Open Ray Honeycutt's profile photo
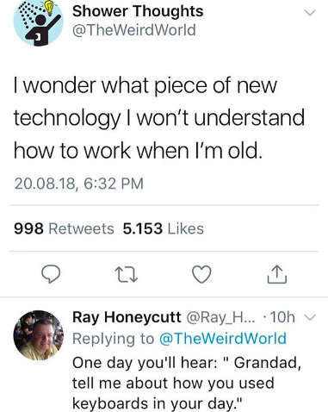Screen dimensions: 328x412 [x=39, y=335]
